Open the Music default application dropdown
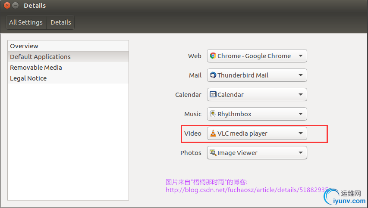Screen dimensions: 368x208 [x=257, y=114]
